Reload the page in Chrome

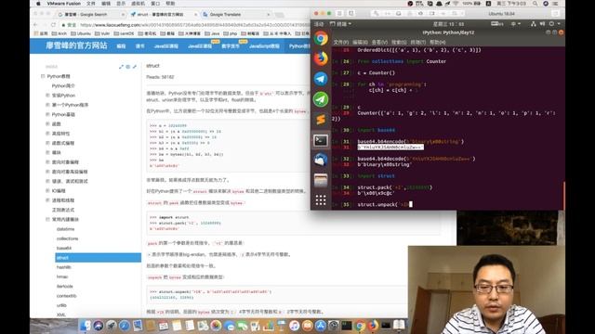coord(53,25)
